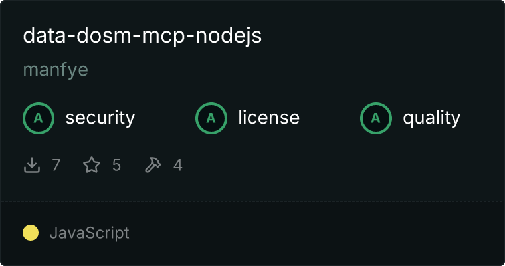Open the manfye author link
The height and width of the screenshot is (266, 505).
55,70
